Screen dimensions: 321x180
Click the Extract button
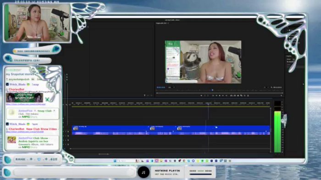tap(235, 95)
